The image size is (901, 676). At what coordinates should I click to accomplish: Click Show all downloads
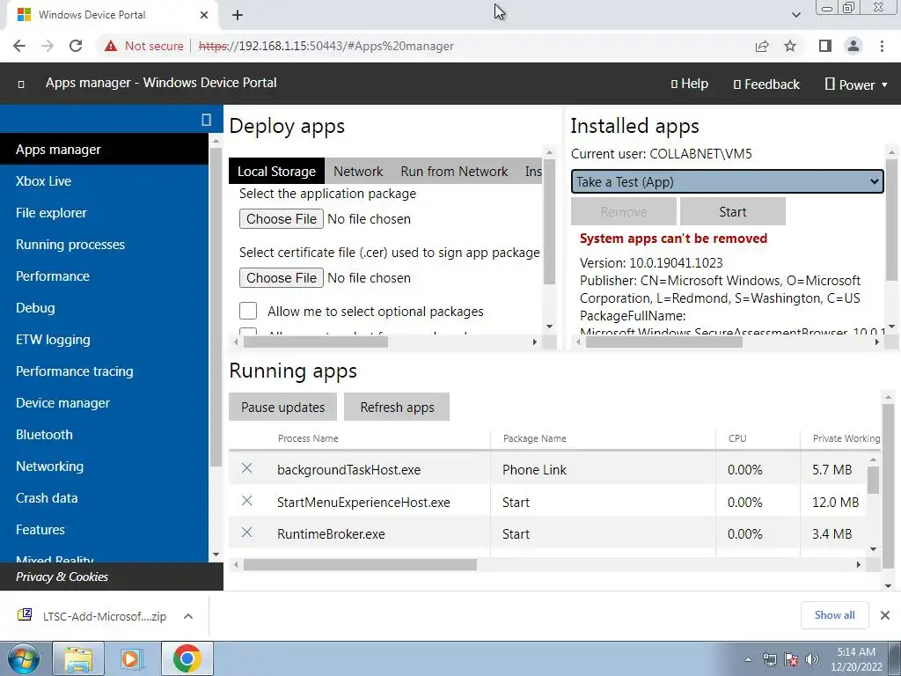tap(834, 615)
